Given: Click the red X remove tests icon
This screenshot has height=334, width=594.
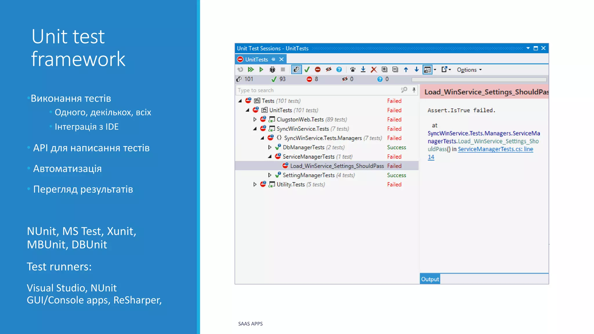Looking at the screenshot, I should (x=374, y=70).
